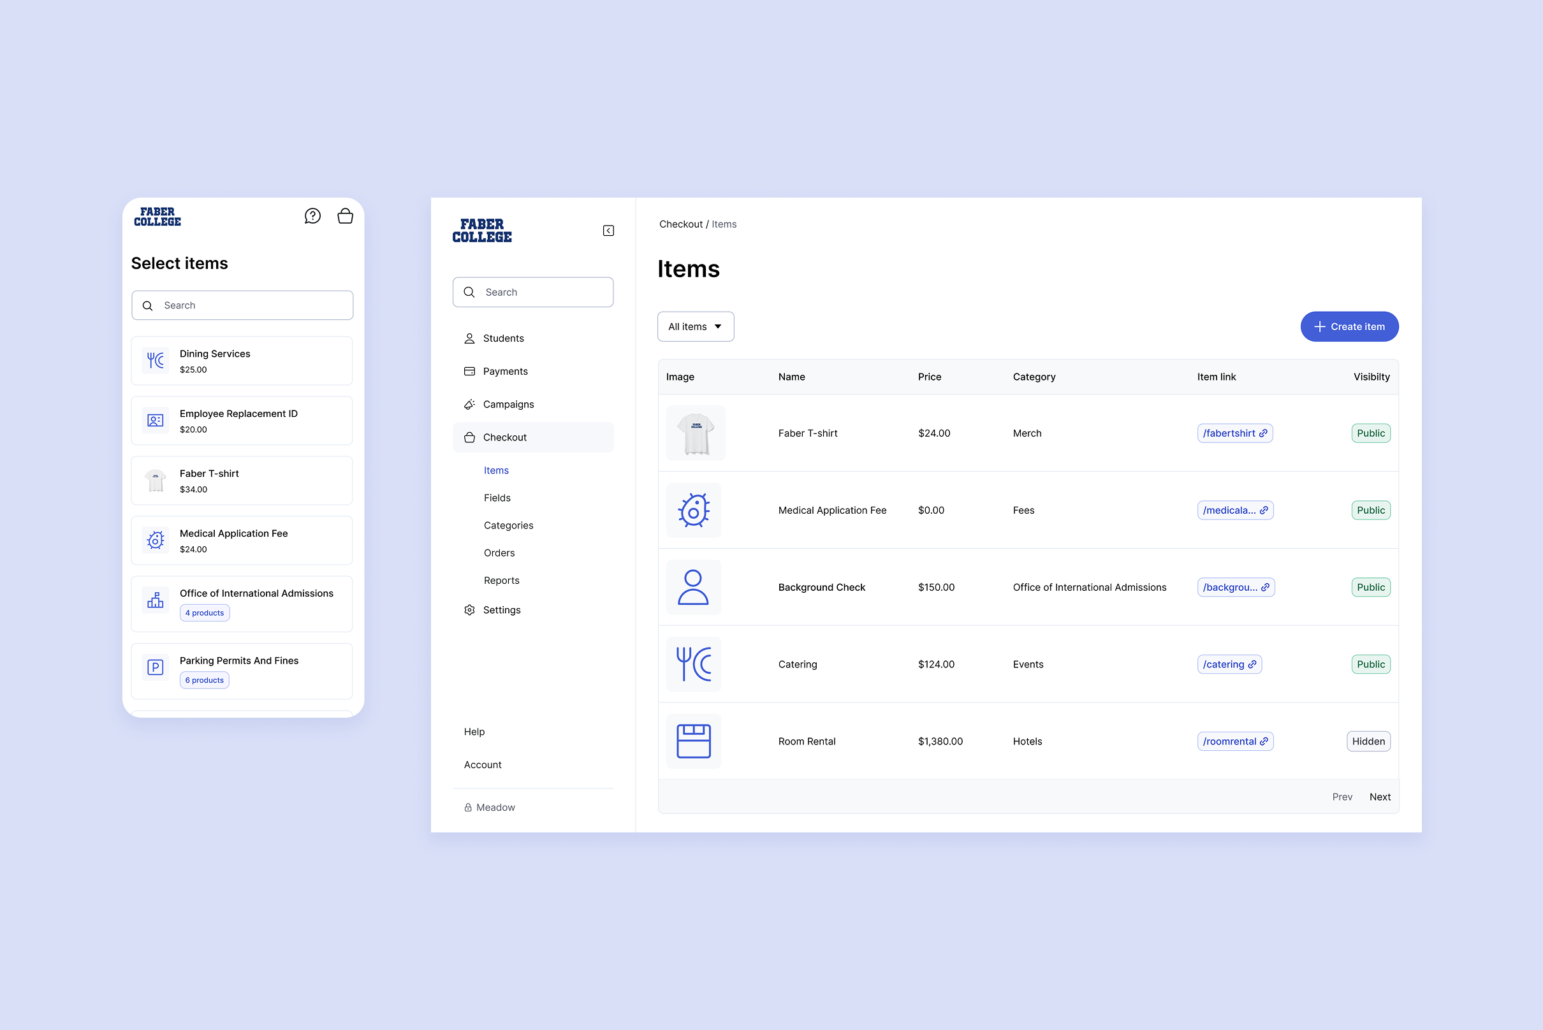This screenshot has width=1543, height=1030.
Task: Click the Settings gear icon in sidebar
Action: tap(469, 610)
